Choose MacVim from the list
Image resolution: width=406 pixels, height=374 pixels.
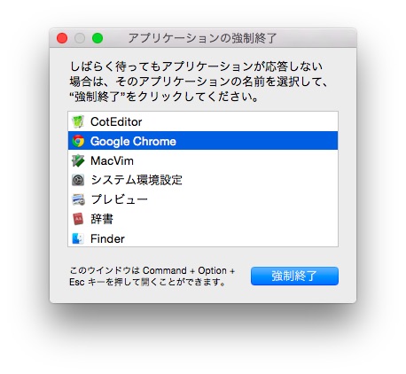click(x=203, y=160)
